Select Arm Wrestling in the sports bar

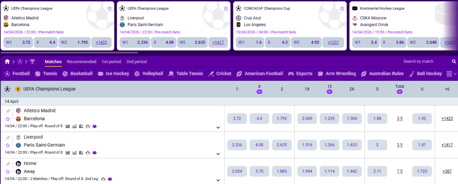[x=337, y=74]
